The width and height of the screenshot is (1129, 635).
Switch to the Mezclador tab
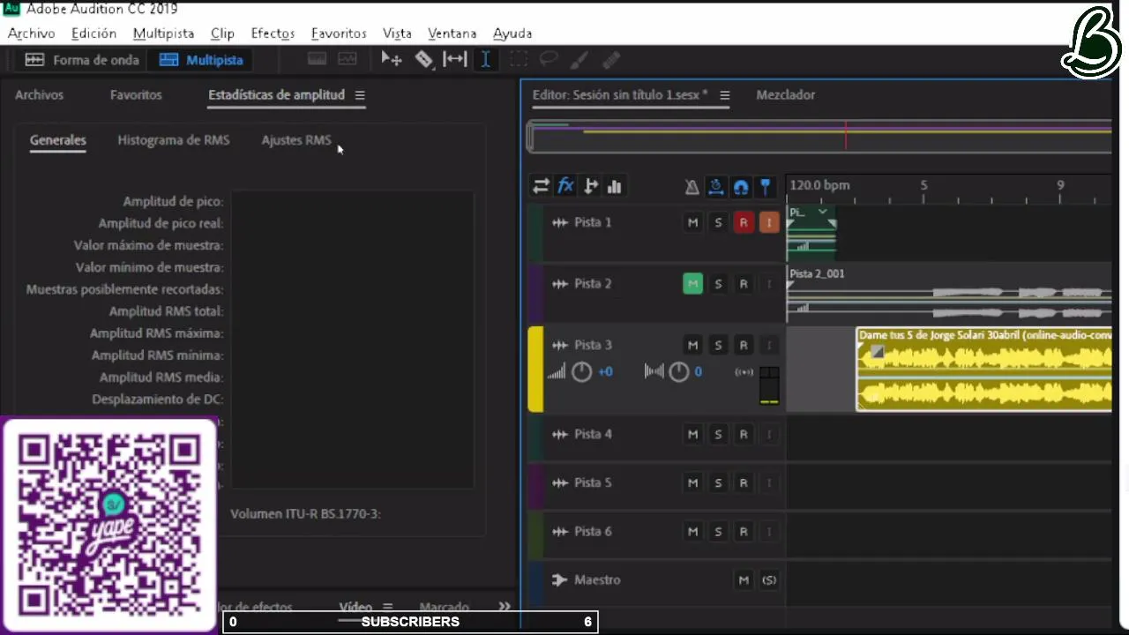(785, 95)
